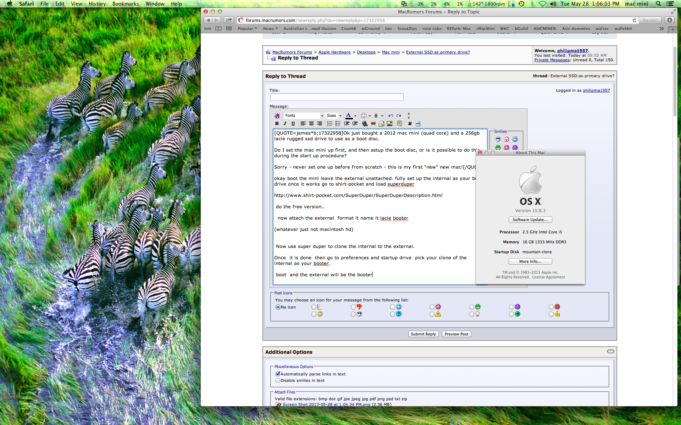Select the thumbs-down post icon radio button
The height and width of the screenshot is (425, 681).
coord(353,307)
